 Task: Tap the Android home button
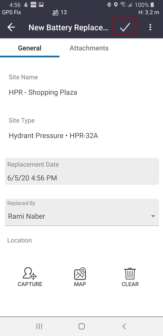(81, 326)
